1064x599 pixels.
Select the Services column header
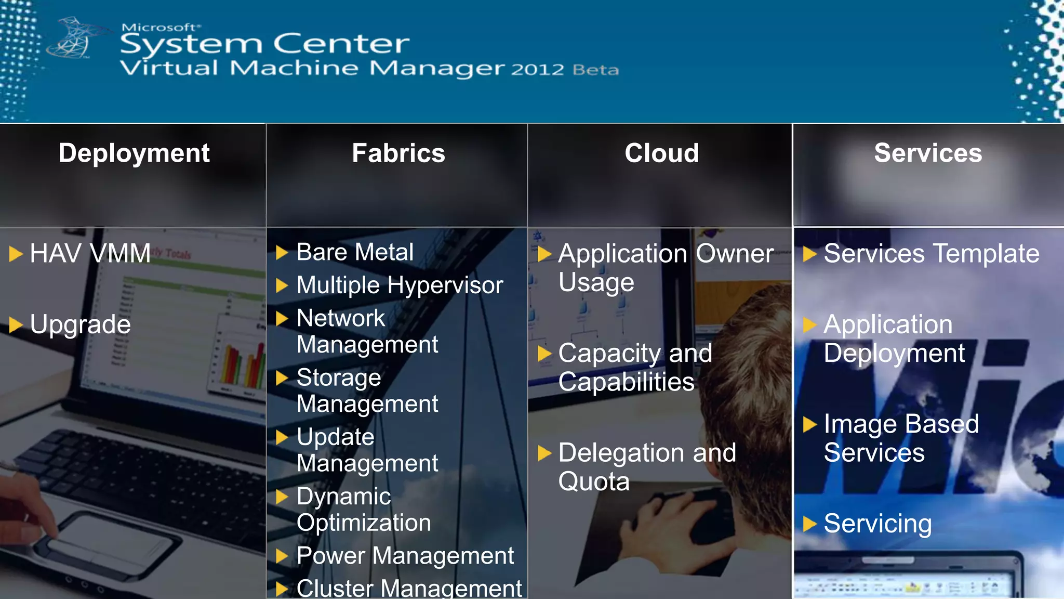[928, 153]
